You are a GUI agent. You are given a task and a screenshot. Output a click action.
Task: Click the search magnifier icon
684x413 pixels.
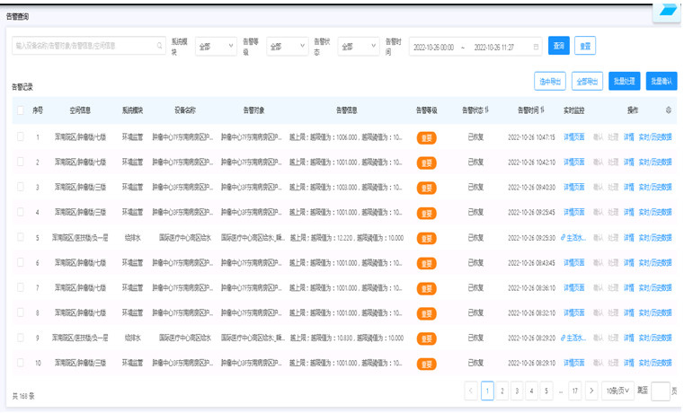(160, 45)
